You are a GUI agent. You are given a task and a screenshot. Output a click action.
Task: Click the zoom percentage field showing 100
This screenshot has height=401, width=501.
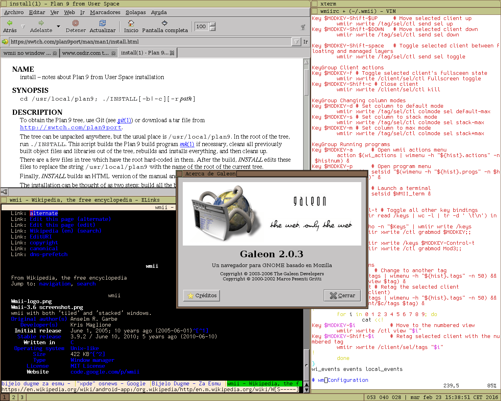coord(202,27)
